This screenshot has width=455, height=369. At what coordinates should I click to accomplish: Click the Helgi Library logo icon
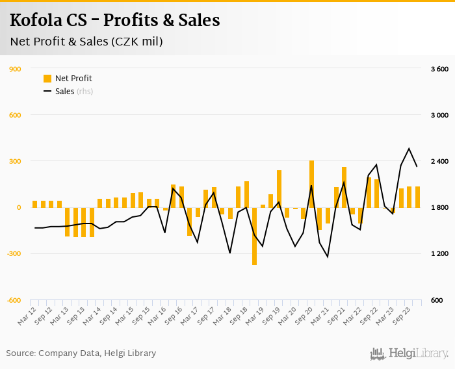[x=378, y=353]
